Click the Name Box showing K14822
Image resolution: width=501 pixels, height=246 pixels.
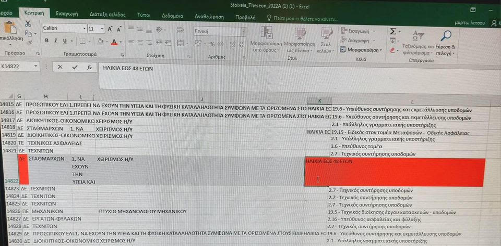click(x=17, y=67)
